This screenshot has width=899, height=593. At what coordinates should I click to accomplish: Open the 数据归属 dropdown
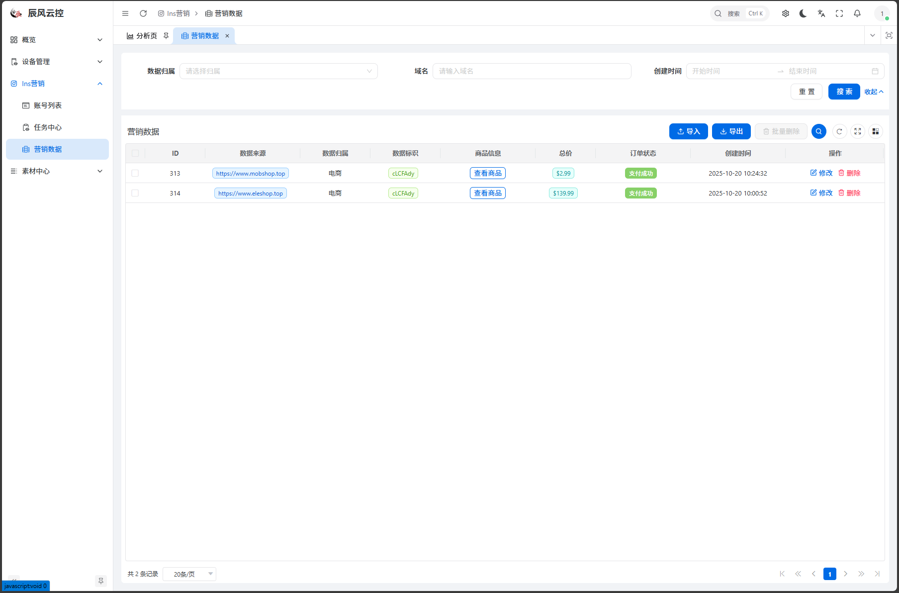click(x=278, y=71)
